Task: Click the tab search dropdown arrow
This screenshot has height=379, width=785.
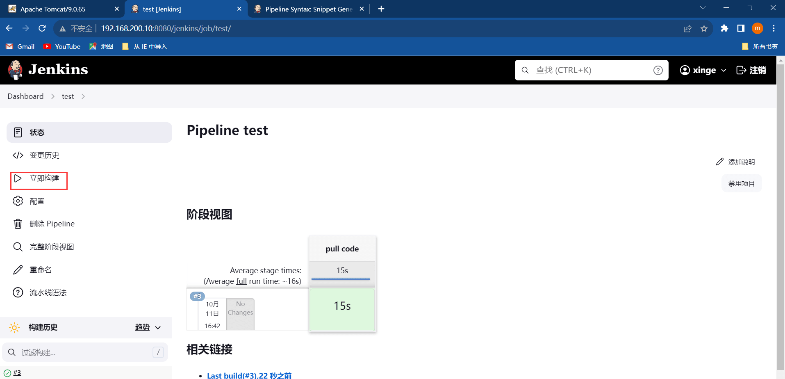Action: tap(703, 8)
